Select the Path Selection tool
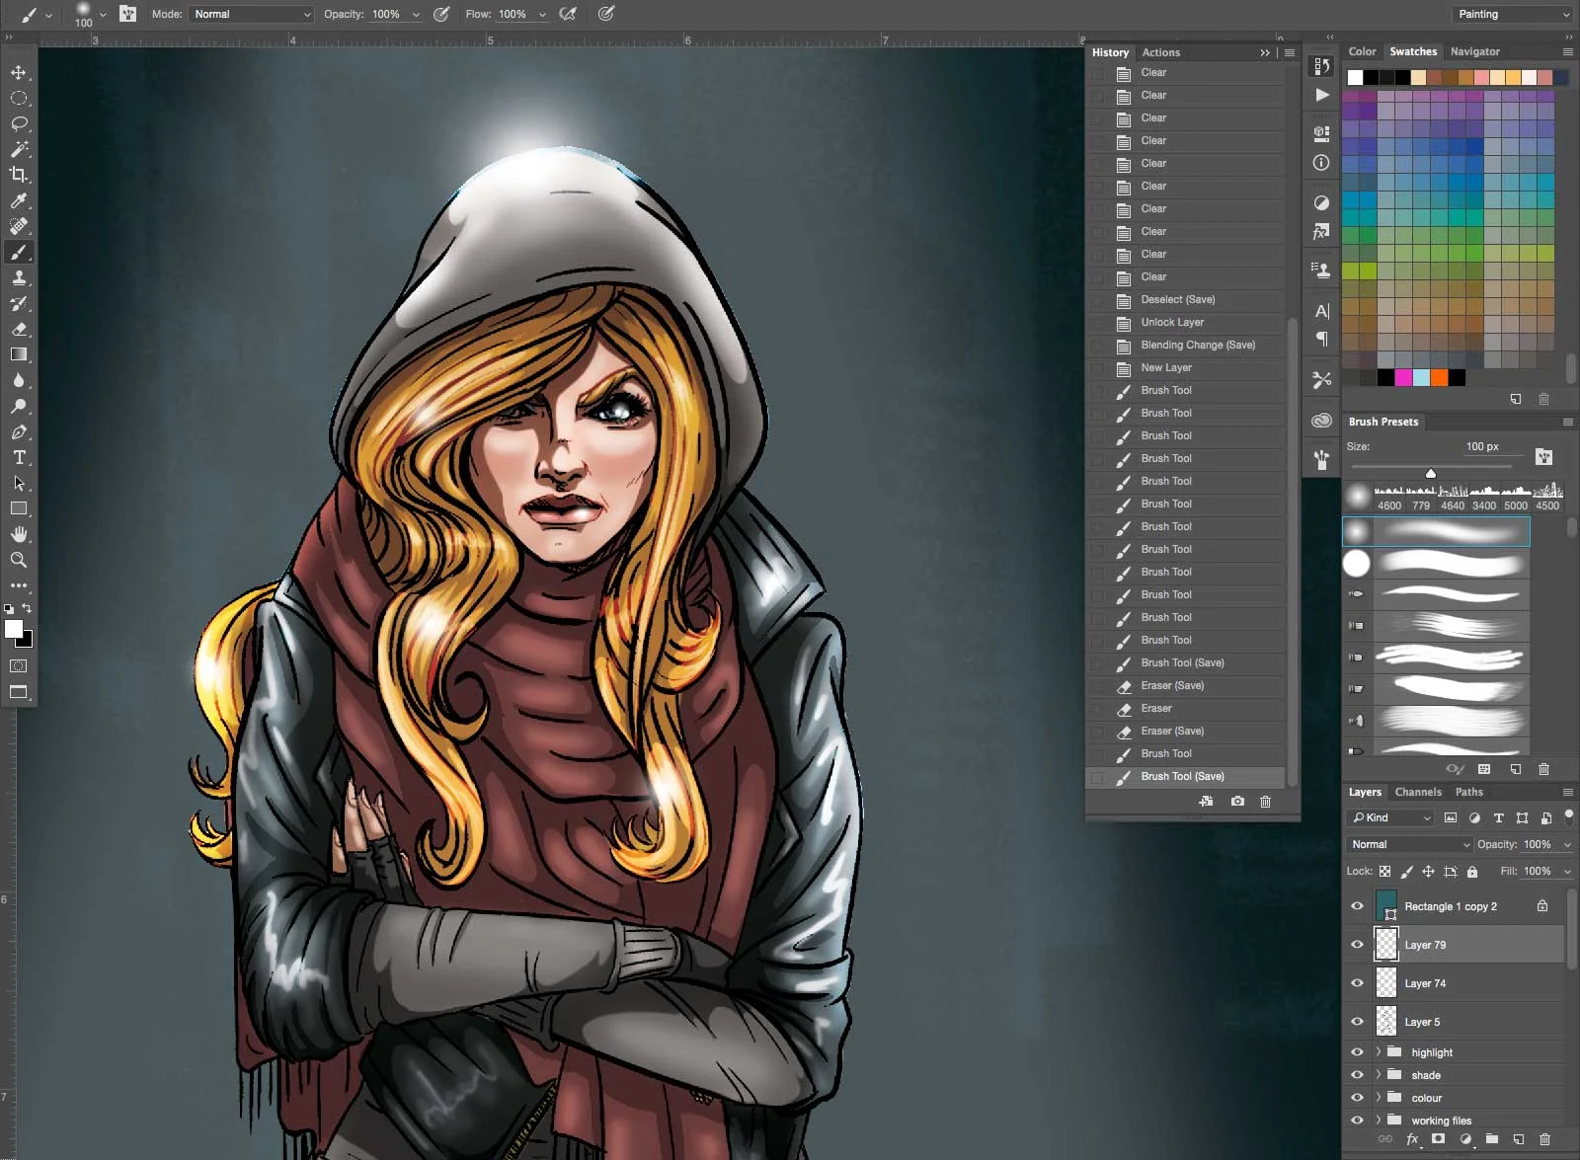The width and height of the screenshot is (1580, 1160). (19, 483)
